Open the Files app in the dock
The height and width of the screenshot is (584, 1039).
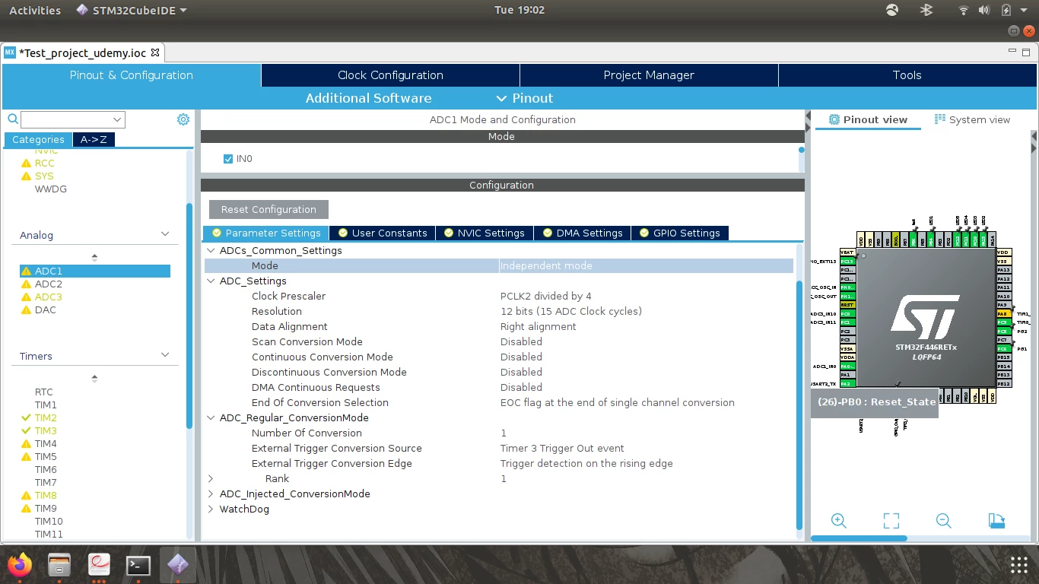tap(59, 565)
